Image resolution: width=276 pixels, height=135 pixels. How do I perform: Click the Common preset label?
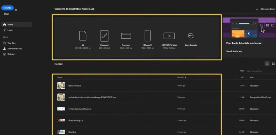point(126,45)
